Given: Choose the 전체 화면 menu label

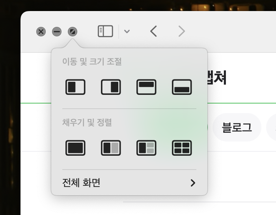Looking at the screenshot, I should point(81,183).
